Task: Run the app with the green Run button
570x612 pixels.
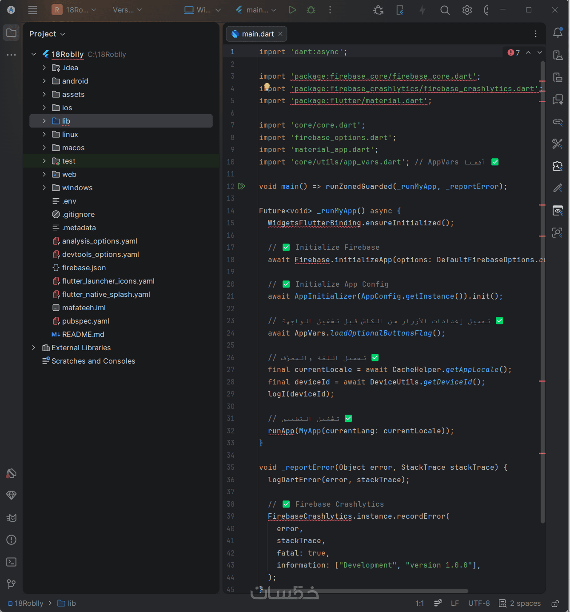Action: (292, 10)
